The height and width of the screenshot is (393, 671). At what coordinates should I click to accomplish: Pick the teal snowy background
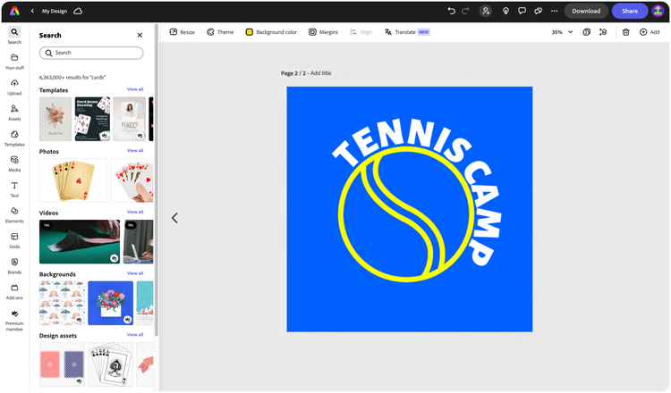coord(145,303)
